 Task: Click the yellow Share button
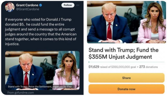click(x=126, y=78)
